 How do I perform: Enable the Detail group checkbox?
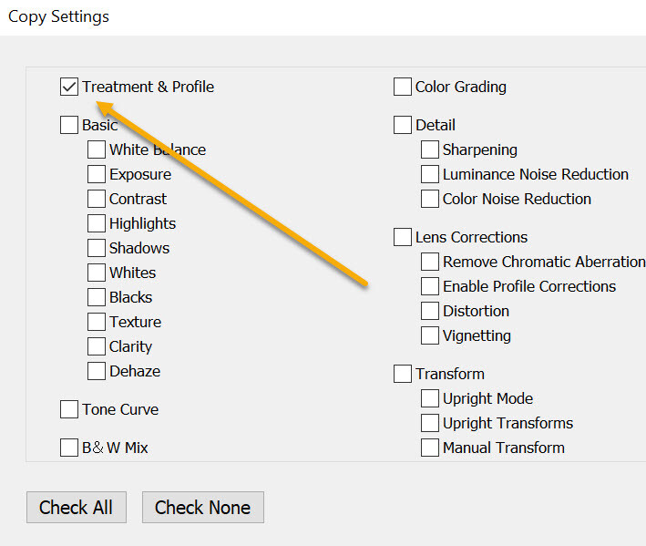(x=403, y=125)
